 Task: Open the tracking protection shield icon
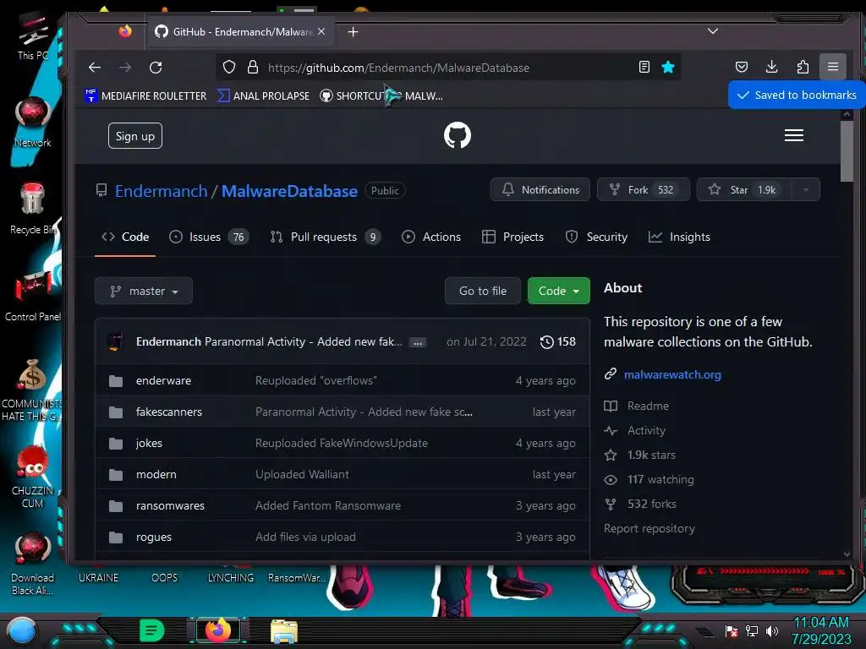tap(228, 68)
